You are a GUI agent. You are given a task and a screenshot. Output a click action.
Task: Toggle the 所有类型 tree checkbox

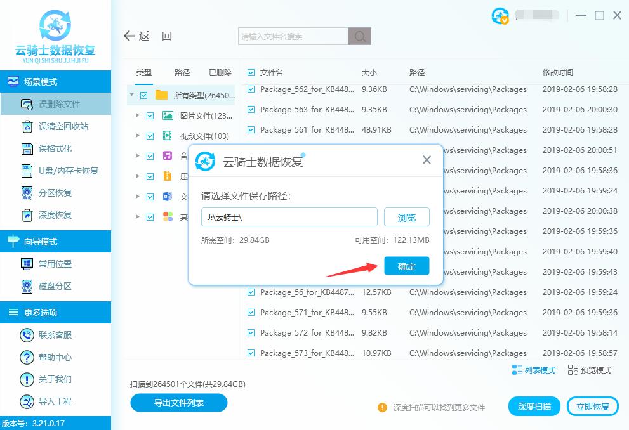pyautogui.click(x=143, y=95)
